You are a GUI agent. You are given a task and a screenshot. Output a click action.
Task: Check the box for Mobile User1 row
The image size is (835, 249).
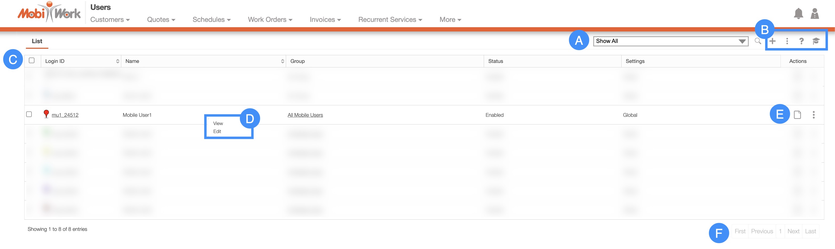pos(29,114)
